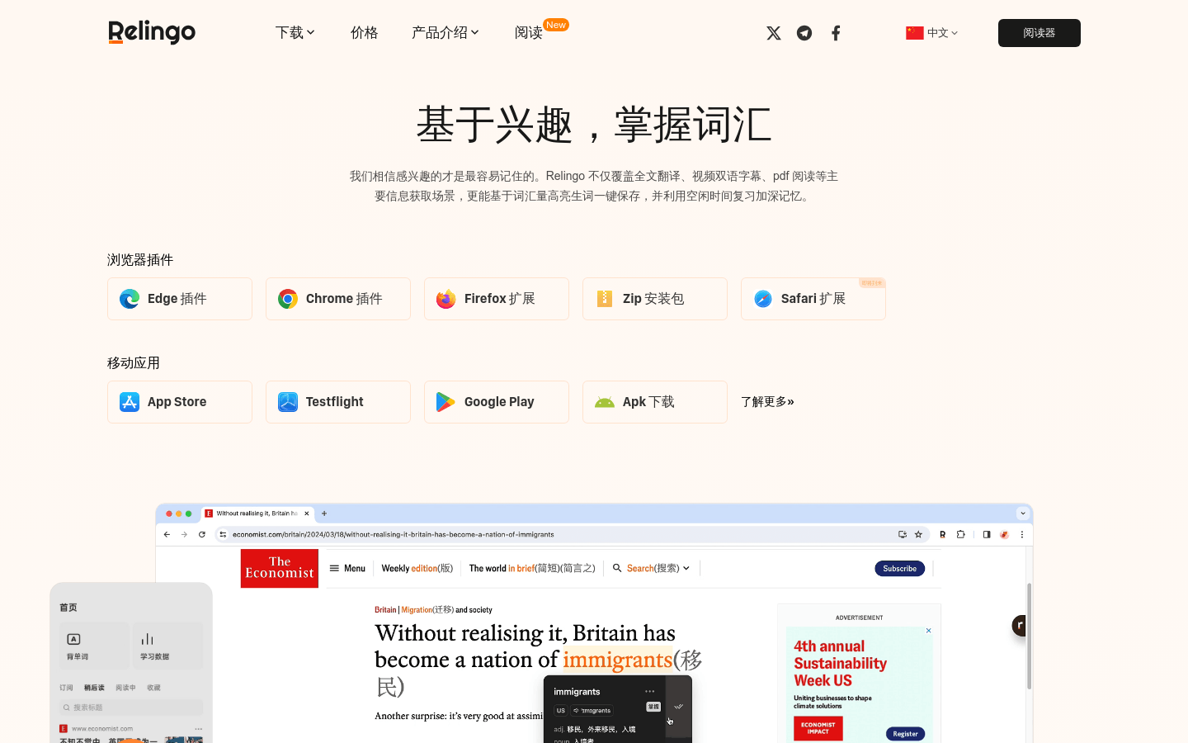The height and width of the screenshot is (743, 1188).
Task: Click the 学习数据 chart icon in preview
Action: (x=147, y=639)
